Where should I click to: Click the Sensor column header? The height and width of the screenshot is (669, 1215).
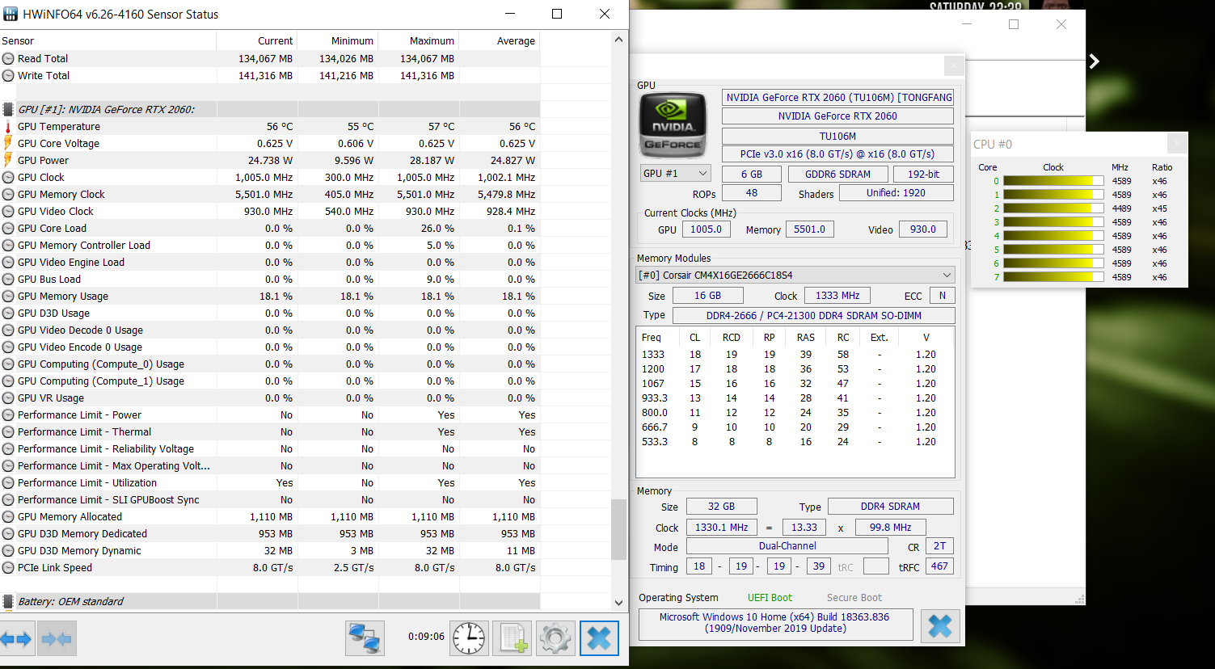point(108,41)
